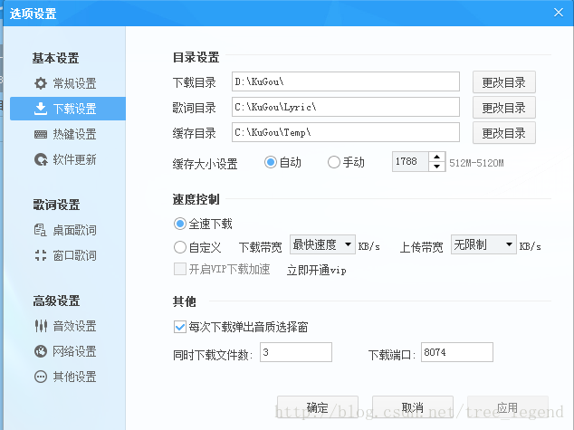Decrease cache size with down arrow

pos(436,167)
